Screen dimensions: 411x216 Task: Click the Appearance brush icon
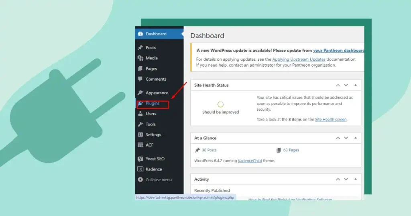(140, 92)
